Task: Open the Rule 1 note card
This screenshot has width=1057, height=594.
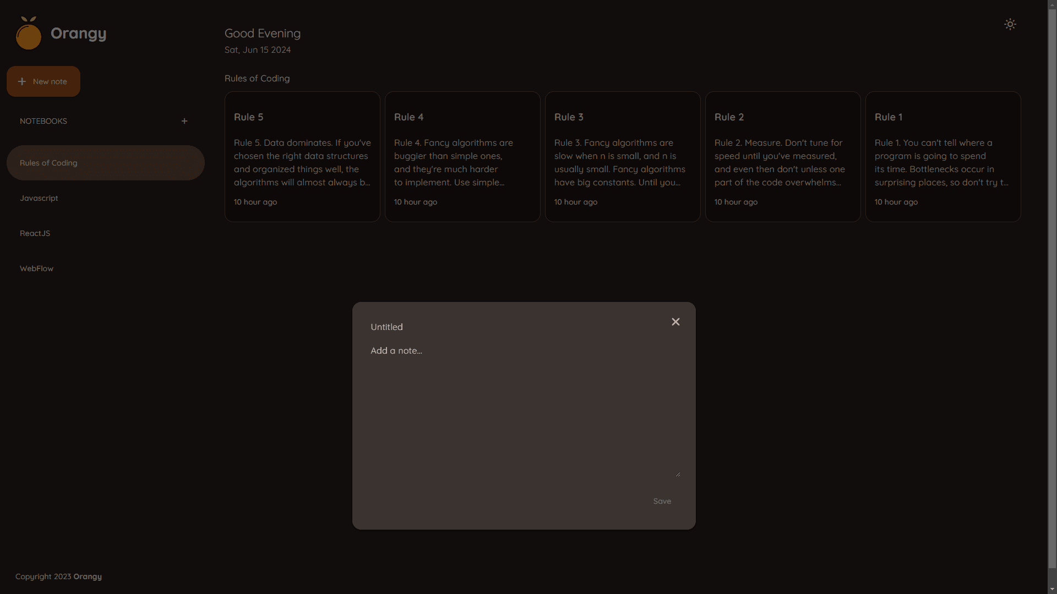Action: pos(943,157)
